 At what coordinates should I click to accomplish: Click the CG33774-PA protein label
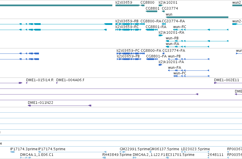[174, 51]
